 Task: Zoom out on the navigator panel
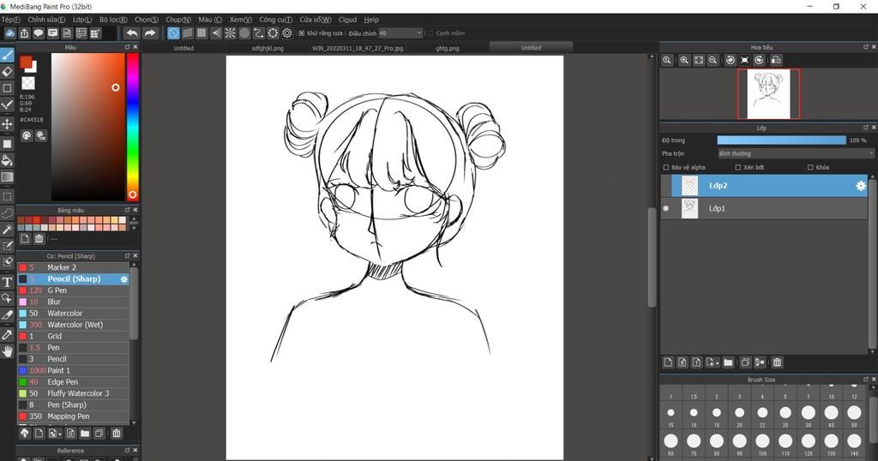713,61
